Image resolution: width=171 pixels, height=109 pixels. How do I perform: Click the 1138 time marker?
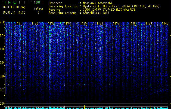coord(132,23)
